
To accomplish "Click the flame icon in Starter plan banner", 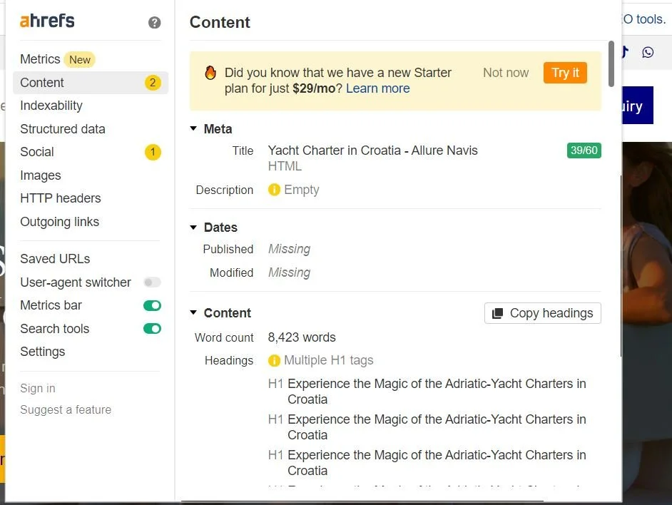I will (x=210, y=73).
